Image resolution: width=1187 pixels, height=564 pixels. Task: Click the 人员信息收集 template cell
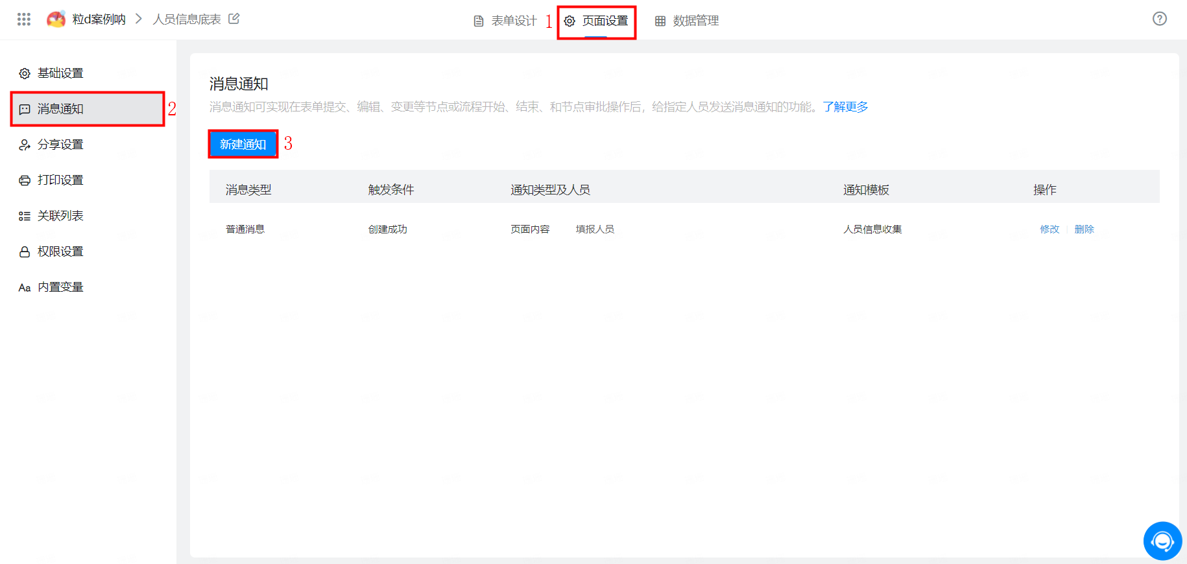pos(872,229)
